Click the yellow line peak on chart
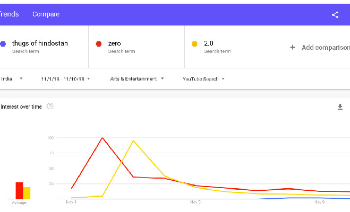350x212 pixels. click(x=133, y=141)
